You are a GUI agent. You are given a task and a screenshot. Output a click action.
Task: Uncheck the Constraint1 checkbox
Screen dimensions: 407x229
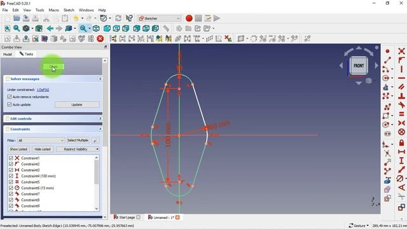[x=11, y=158]
